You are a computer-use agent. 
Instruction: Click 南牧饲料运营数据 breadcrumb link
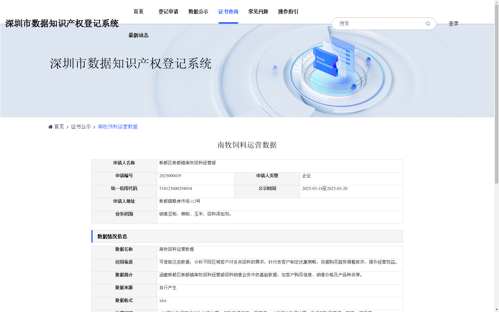[118, 127]
